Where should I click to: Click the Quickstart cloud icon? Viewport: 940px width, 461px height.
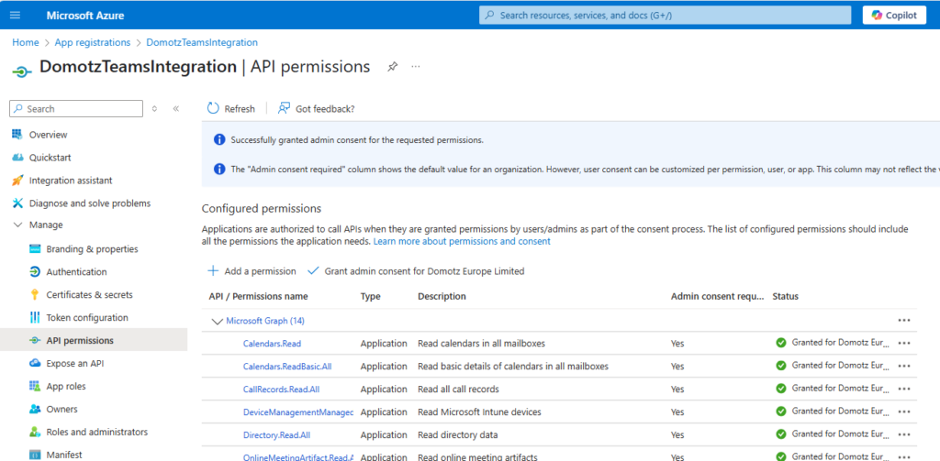[x=17, y=158]
